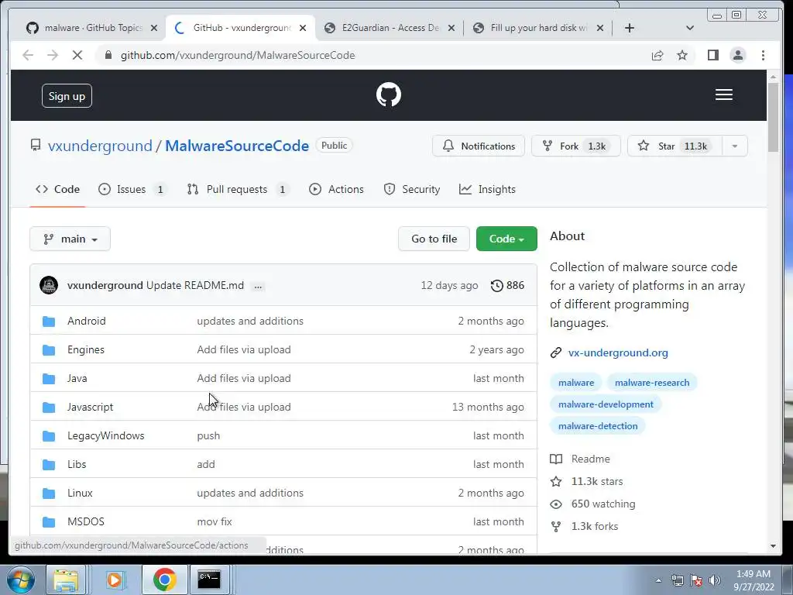Show hidden system tray icons arrow

coord(658,580)
